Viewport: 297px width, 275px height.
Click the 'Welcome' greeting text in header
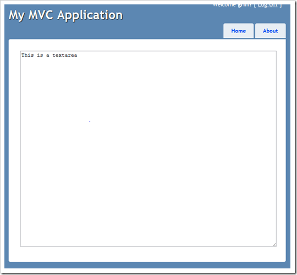pyautogui.click(x=224, y=5)
